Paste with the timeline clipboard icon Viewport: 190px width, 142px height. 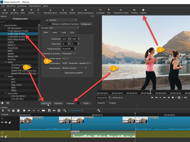click(x=18, y=111)
